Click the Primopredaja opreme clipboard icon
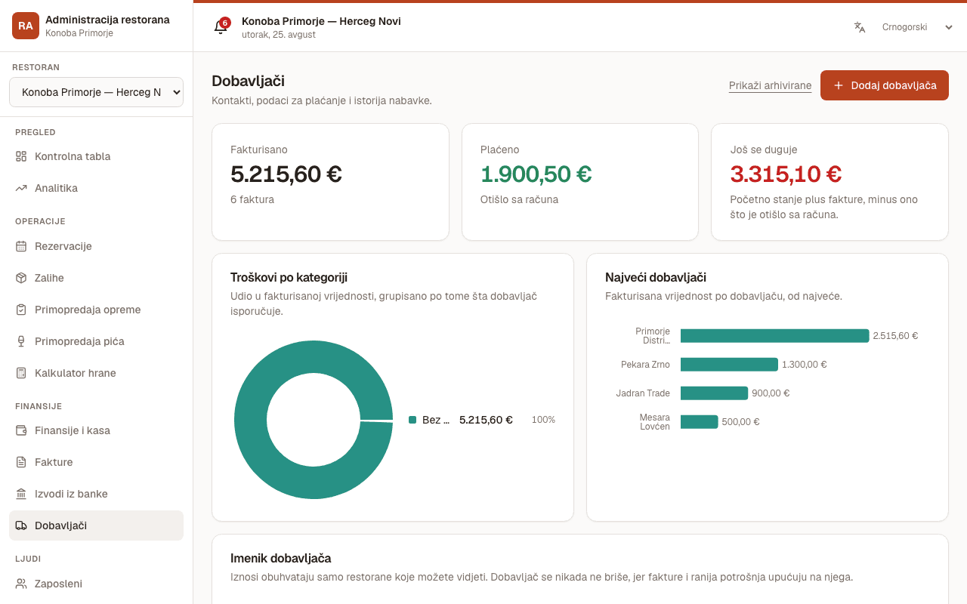Viewport: 967px width, 604px height. pos(21,310)
